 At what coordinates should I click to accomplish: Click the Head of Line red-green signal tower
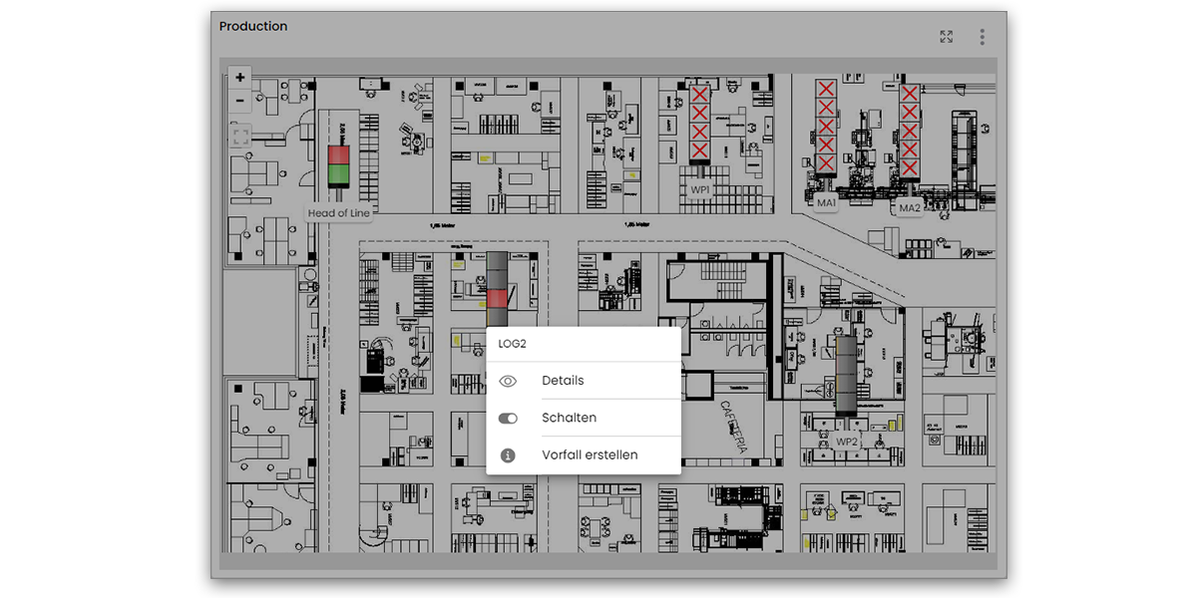point(339,166)
